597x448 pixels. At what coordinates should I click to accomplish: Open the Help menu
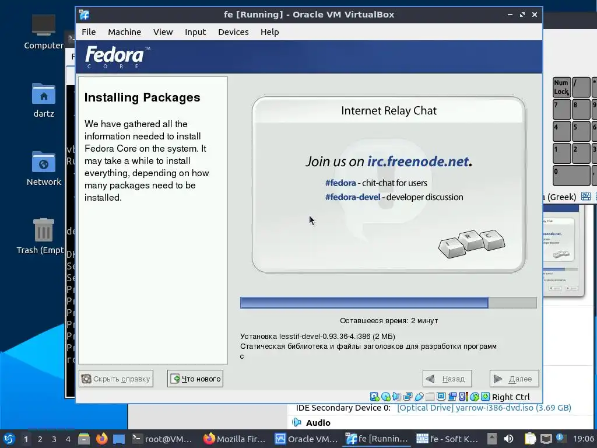pos(269,32)
